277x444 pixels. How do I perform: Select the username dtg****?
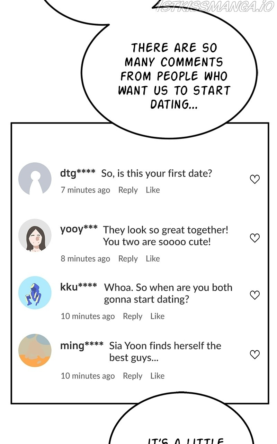[x=78, y=173]
